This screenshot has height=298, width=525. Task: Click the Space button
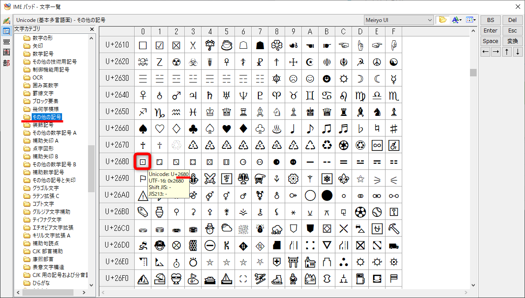(490, 41)
